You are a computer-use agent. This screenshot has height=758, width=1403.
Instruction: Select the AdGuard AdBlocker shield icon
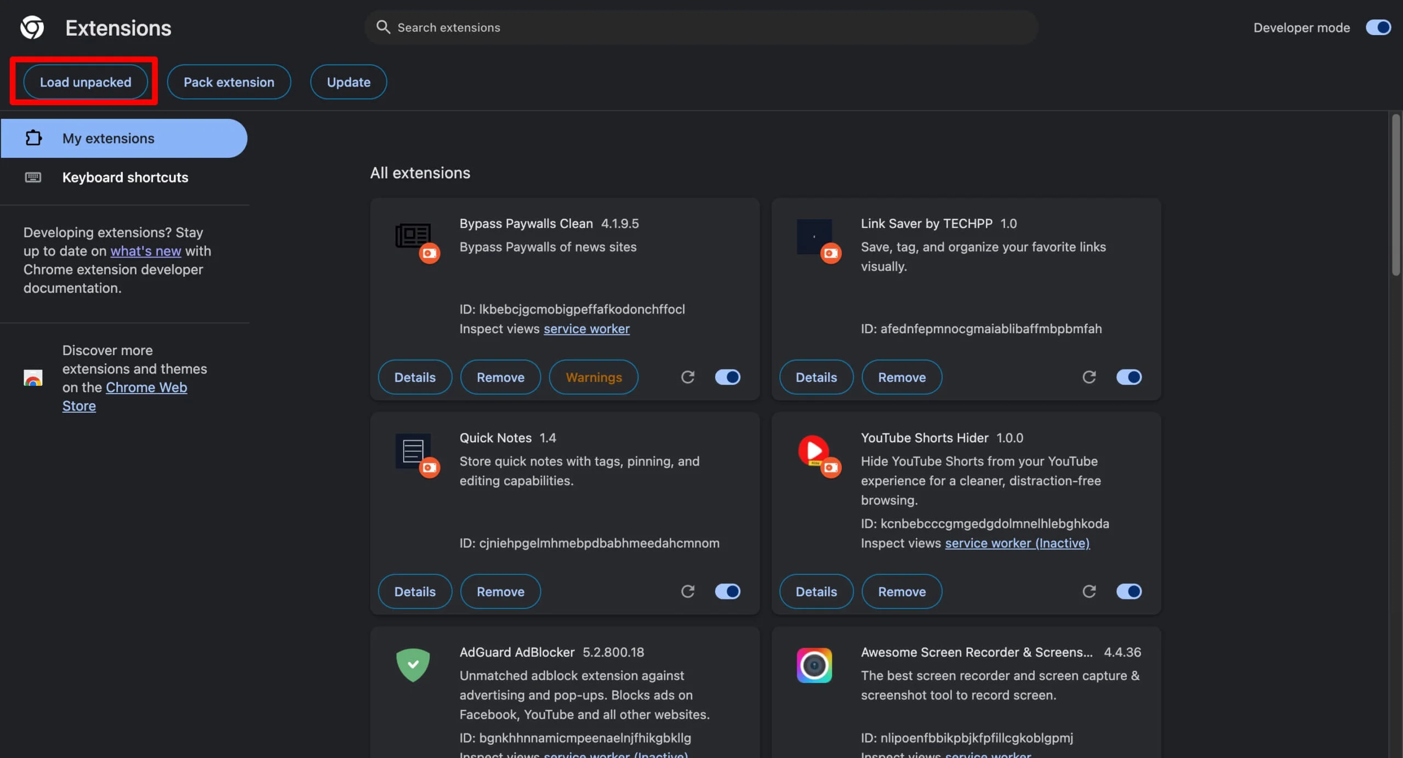tap(413, 664)
